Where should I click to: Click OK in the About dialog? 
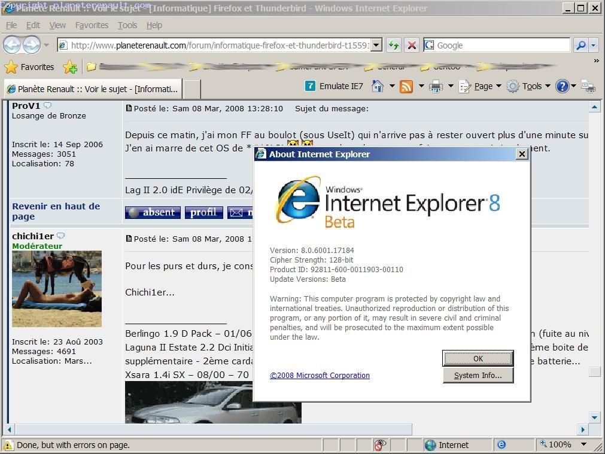coord(478,358)
